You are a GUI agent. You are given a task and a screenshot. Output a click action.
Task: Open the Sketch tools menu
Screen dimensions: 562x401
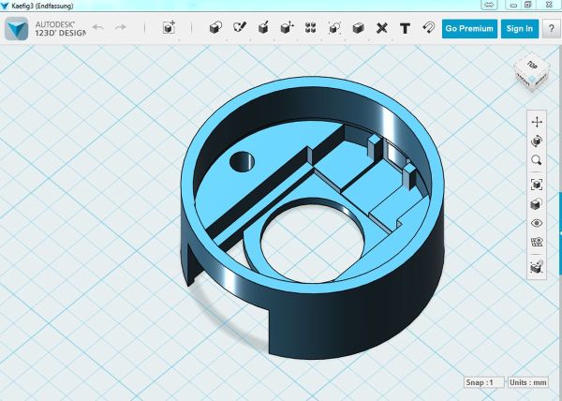(x=240, y=27)
